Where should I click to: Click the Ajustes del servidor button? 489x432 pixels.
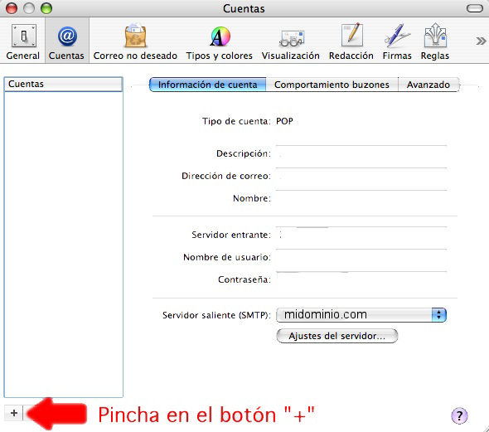click(337, 336)
